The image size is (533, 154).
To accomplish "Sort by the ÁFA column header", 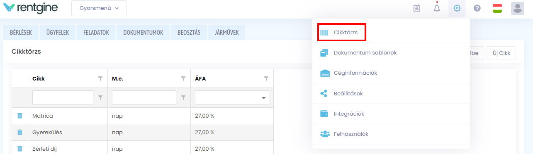I will (x=200, y=78).
